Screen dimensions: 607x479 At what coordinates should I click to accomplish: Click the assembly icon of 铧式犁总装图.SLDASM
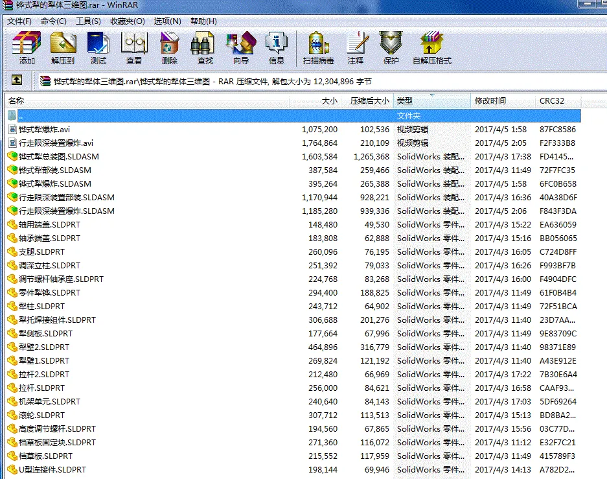tap(12, 156)
